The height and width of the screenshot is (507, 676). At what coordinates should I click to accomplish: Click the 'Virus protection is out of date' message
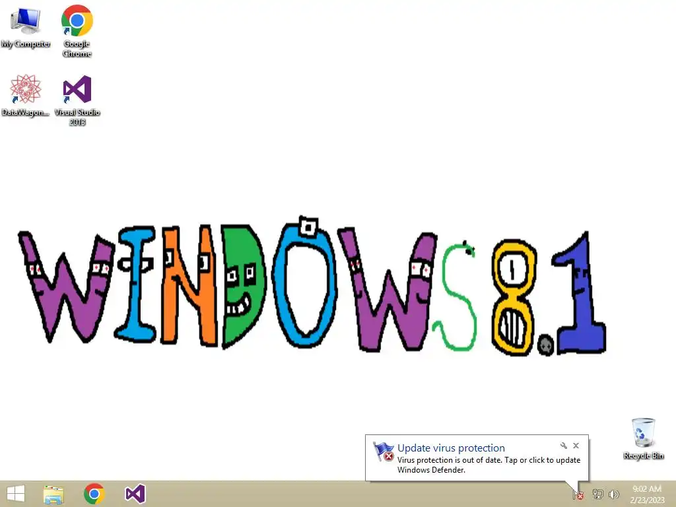pyautogui.click(x=489, y=465)
